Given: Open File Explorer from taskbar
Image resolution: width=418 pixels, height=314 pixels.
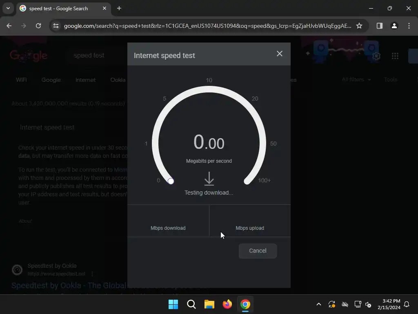Looking at the screenshot, I should click(209, 304).
